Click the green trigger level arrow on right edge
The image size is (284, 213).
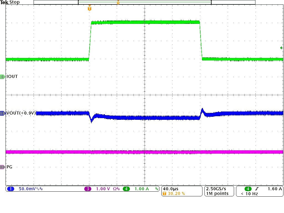pyautogui.click(x=281, y=48)
